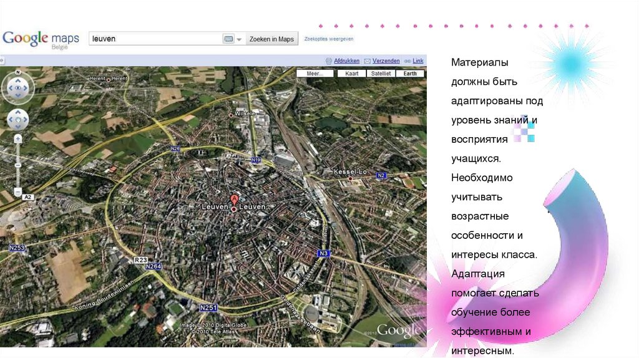
Task: Click the search field containing leuven
Action: [155, 39]
